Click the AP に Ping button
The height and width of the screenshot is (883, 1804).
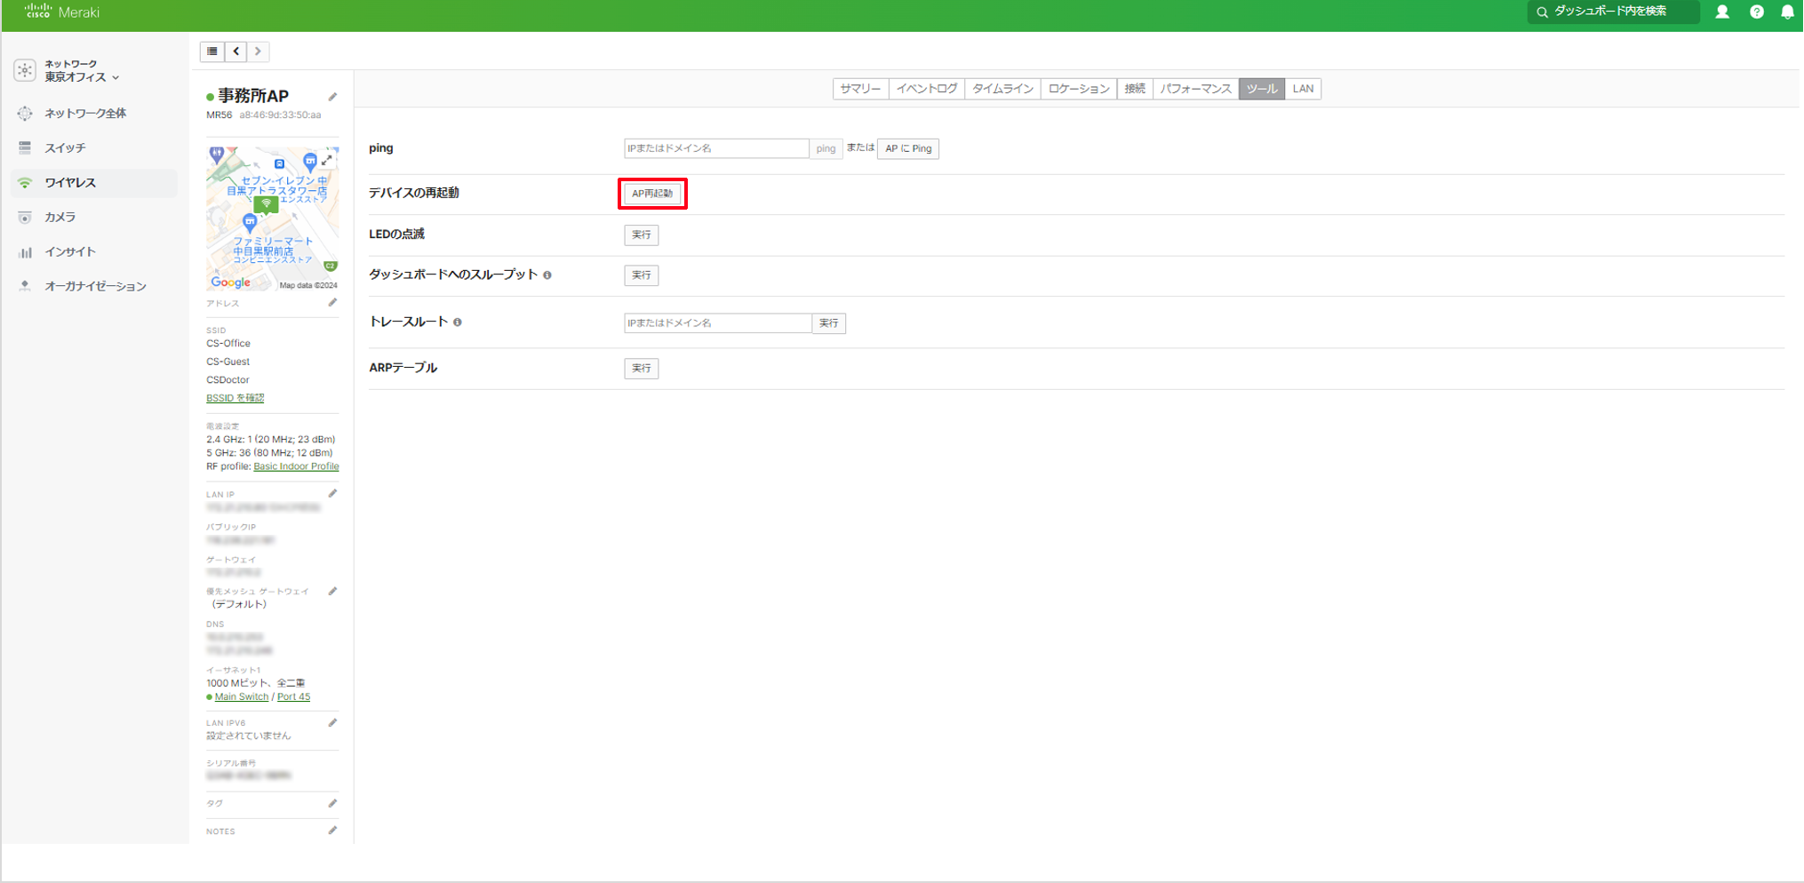pyautogui.click(x=908, y=148)
